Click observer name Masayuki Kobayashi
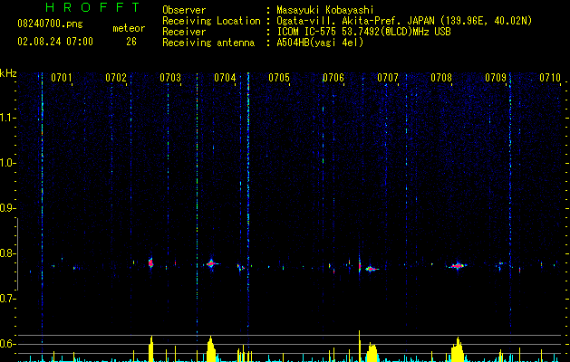This screenshot has height=362, width=570. [x=325, y=10]
